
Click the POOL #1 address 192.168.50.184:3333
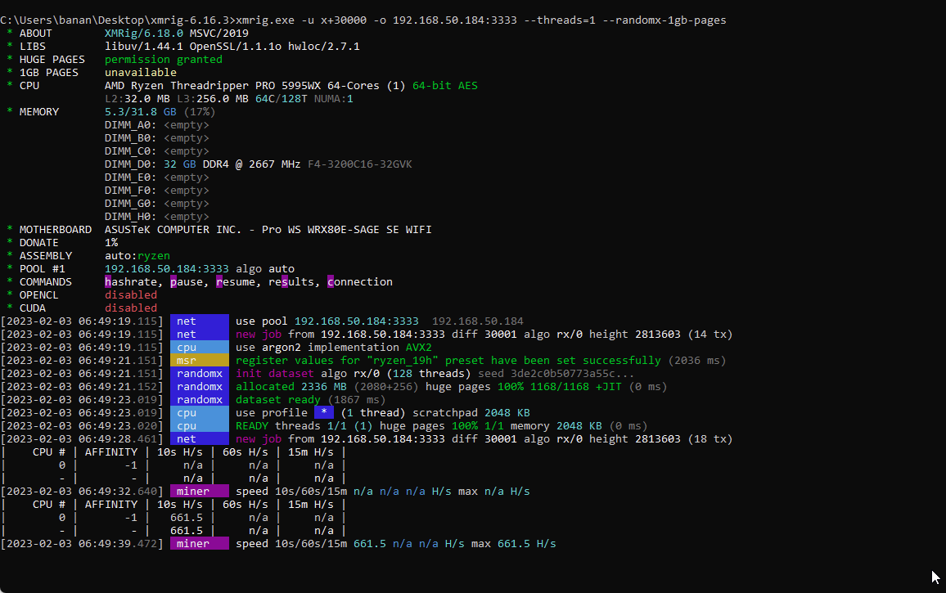166,269
